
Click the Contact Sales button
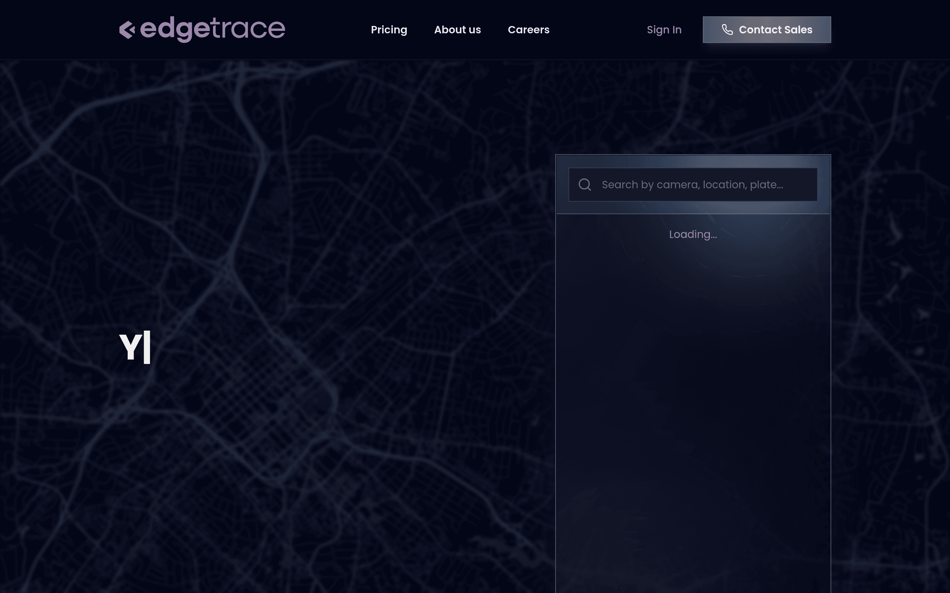tap(767, 29)
